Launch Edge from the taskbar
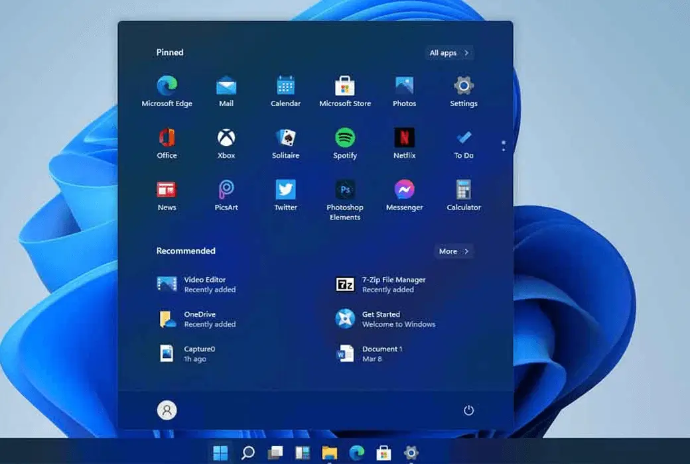This screenshot has width=690, height=464. pyautogui.click(x=357, y=452)
